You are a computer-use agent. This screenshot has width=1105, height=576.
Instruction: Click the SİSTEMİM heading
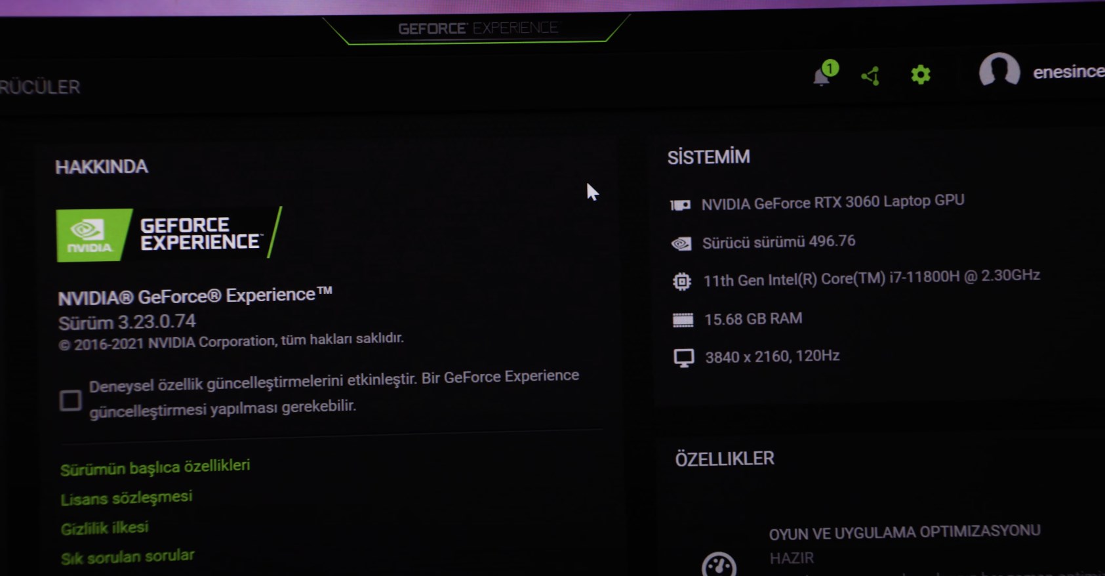click(x=708, y=157)
